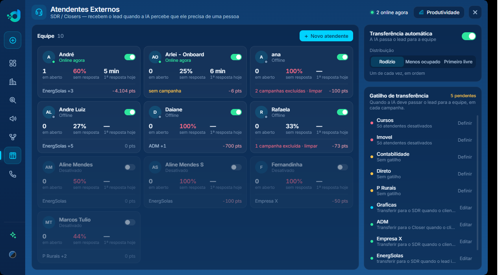Disable Andre Luiz's attendant switch
Screen dimensions: 498x275
130,112
